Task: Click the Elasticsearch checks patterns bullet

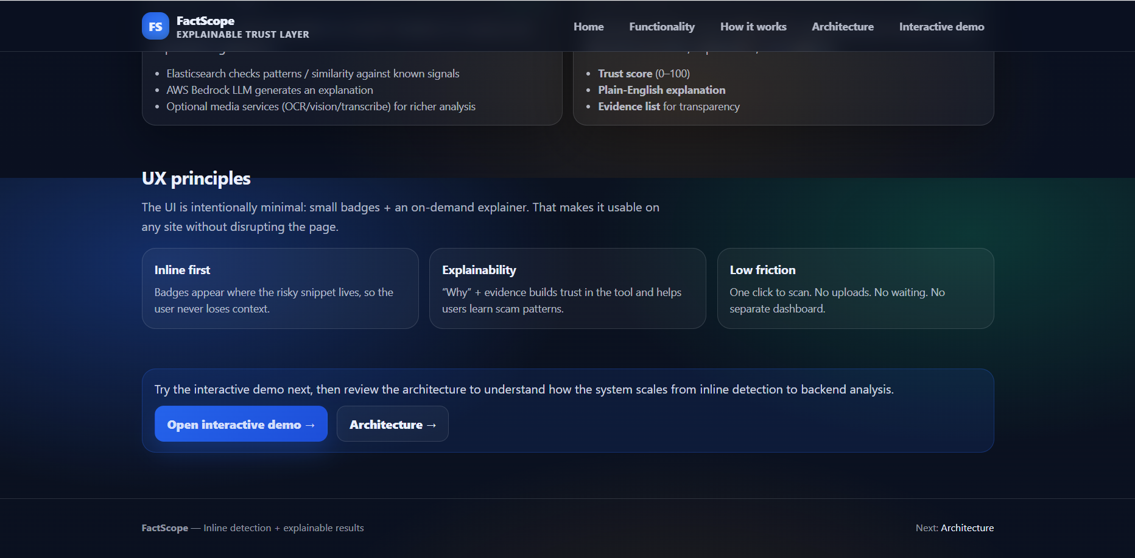Action: 312,74
